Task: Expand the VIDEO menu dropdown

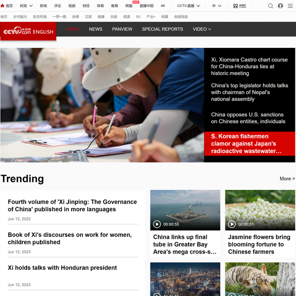Action: [x=202, y=29]
